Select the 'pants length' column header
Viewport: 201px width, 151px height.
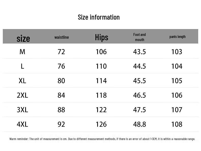(x=177, y=37)
